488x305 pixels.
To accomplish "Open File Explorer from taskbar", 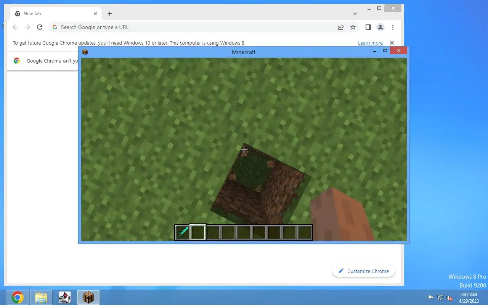I will (41, 297).
